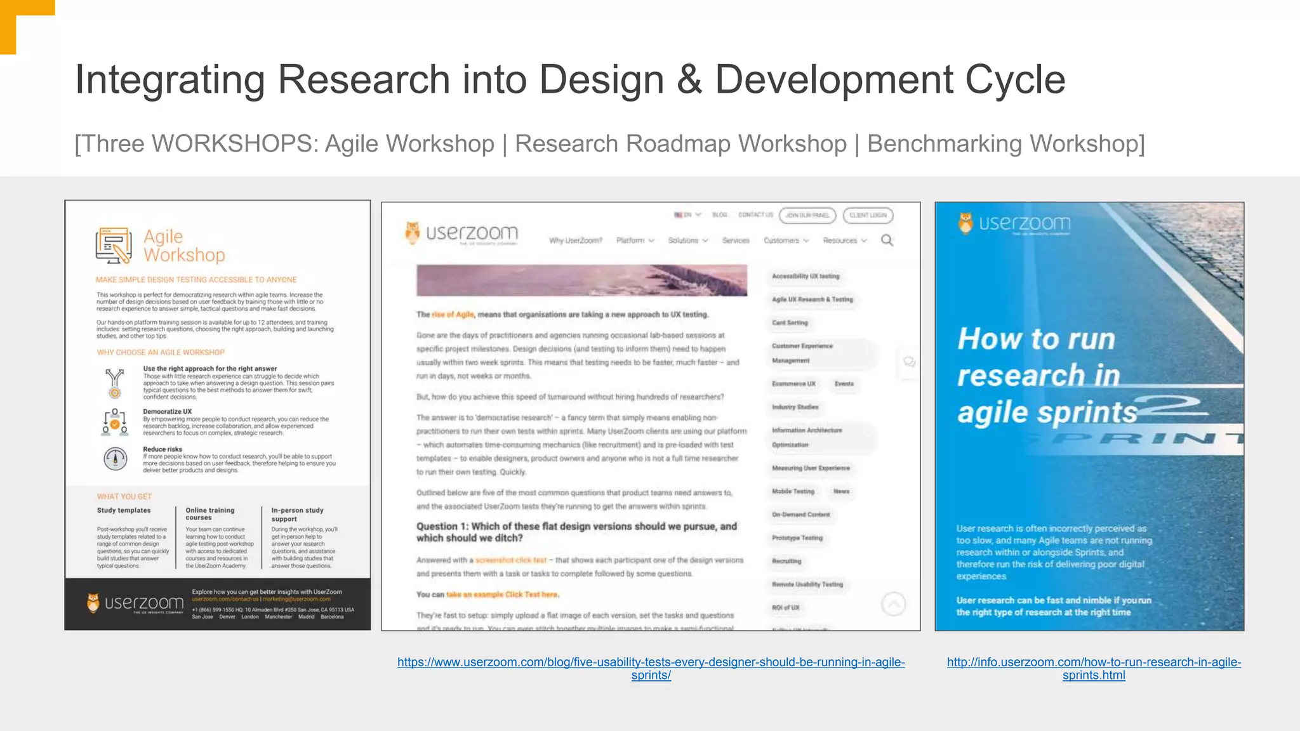Click the search magnifier icon on UserZoom site
The width and height of the screenshot is (1300, 731).
coord(887,240)
